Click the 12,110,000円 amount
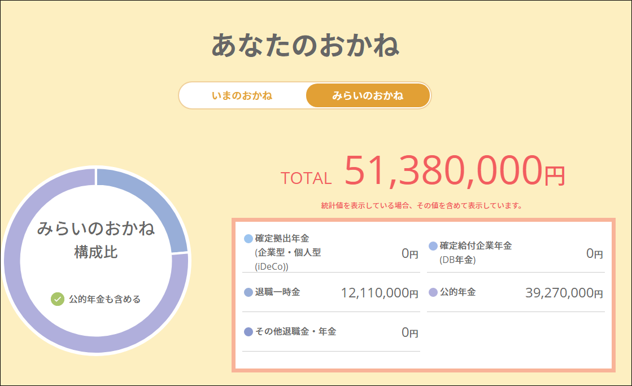 pyautogui.click(x=379, y=293)
